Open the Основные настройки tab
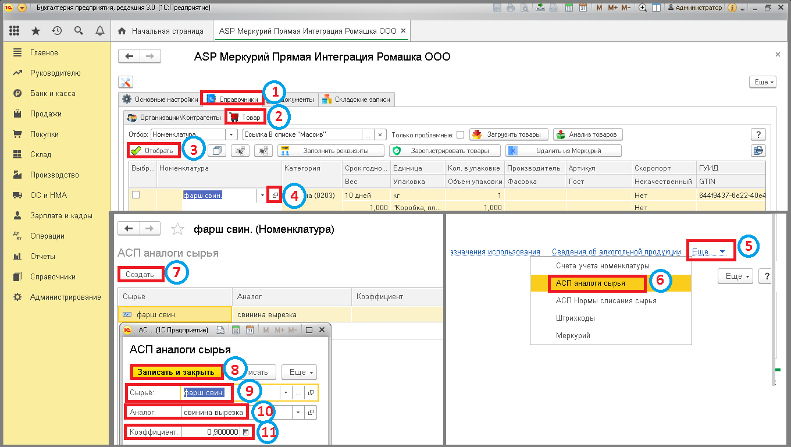This screenshot has width=791, height=447. tap(159, 100)
